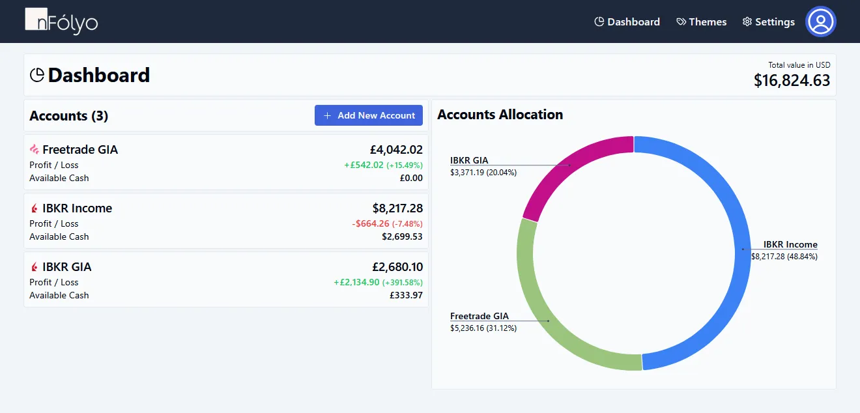The width and height of the screenshot is (860, 413).
Task: Click the Dashboard page heading text
Action: [x=99, y=76]
